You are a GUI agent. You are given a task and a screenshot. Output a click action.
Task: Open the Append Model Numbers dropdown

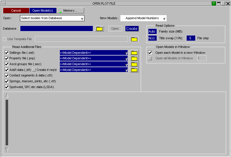point(143,18)
